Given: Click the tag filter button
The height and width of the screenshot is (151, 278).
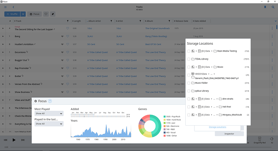Looking at the screenshot, I should click(x=53, y=14).
